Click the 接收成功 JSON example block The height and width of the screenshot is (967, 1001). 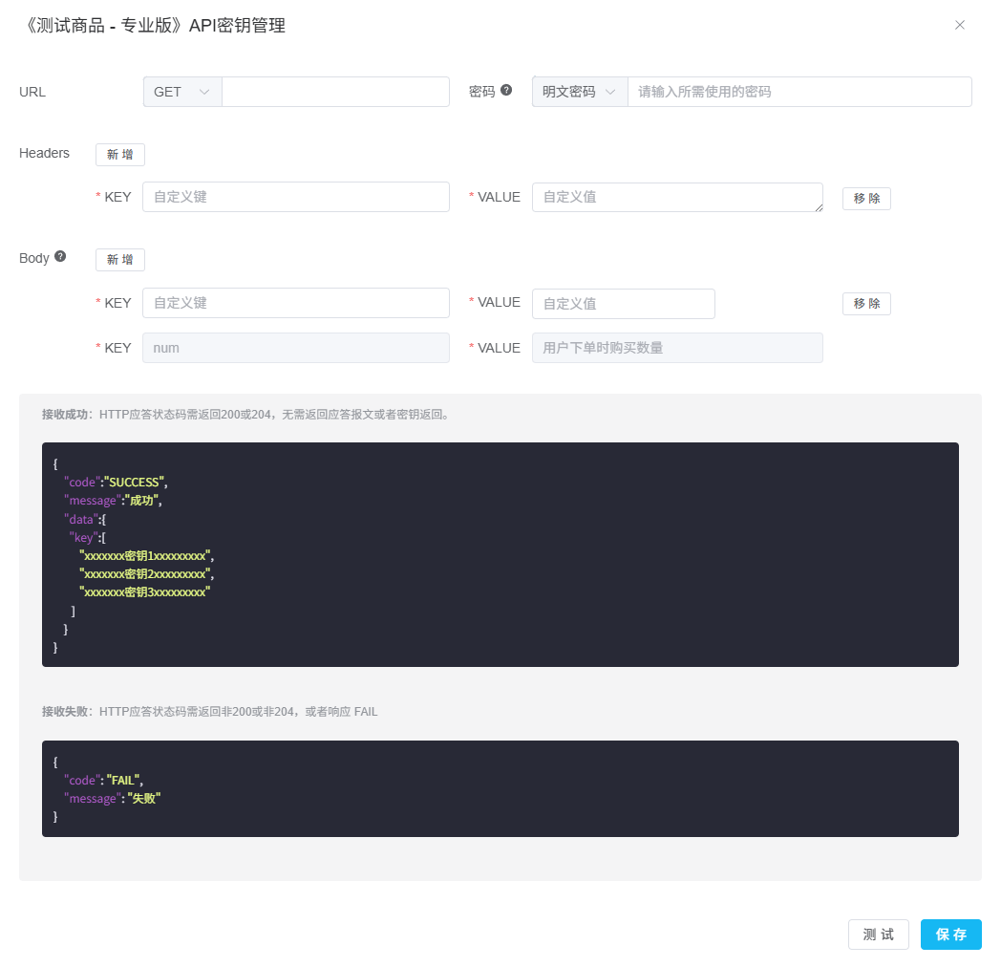pos(500,554)
